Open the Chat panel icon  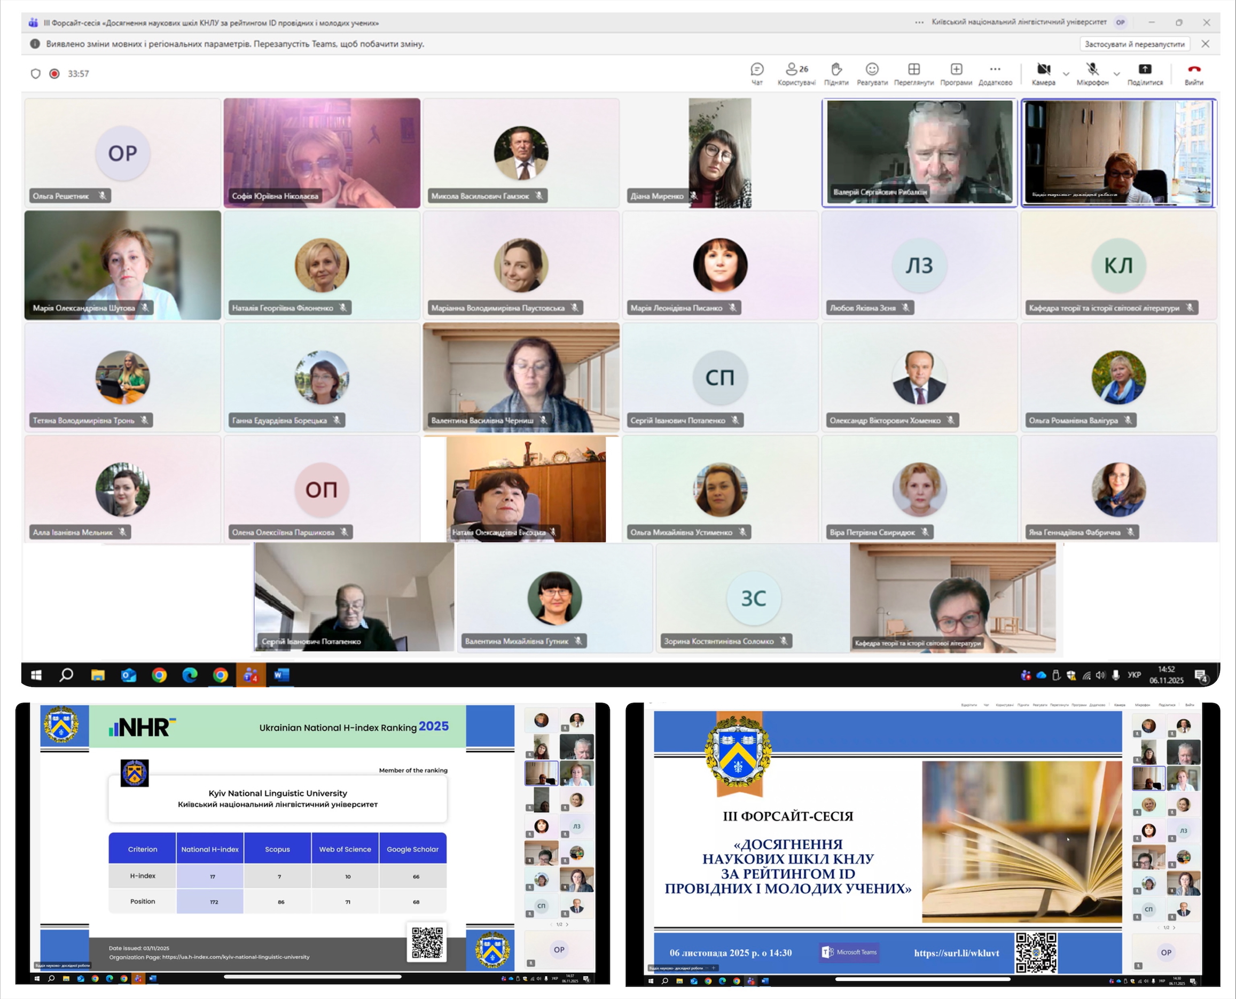757,70
